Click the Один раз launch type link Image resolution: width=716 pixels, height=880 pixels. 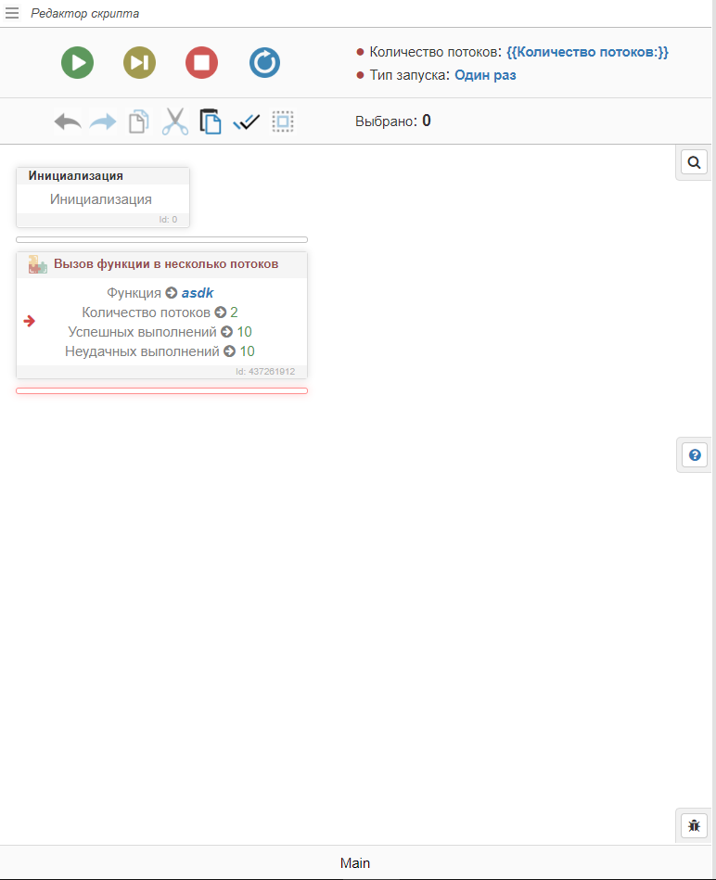485,75
